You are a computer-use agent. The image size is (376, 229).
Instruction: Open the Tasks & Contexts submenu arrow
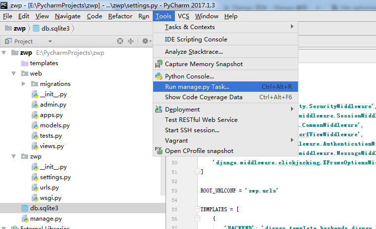coord(292,26)
